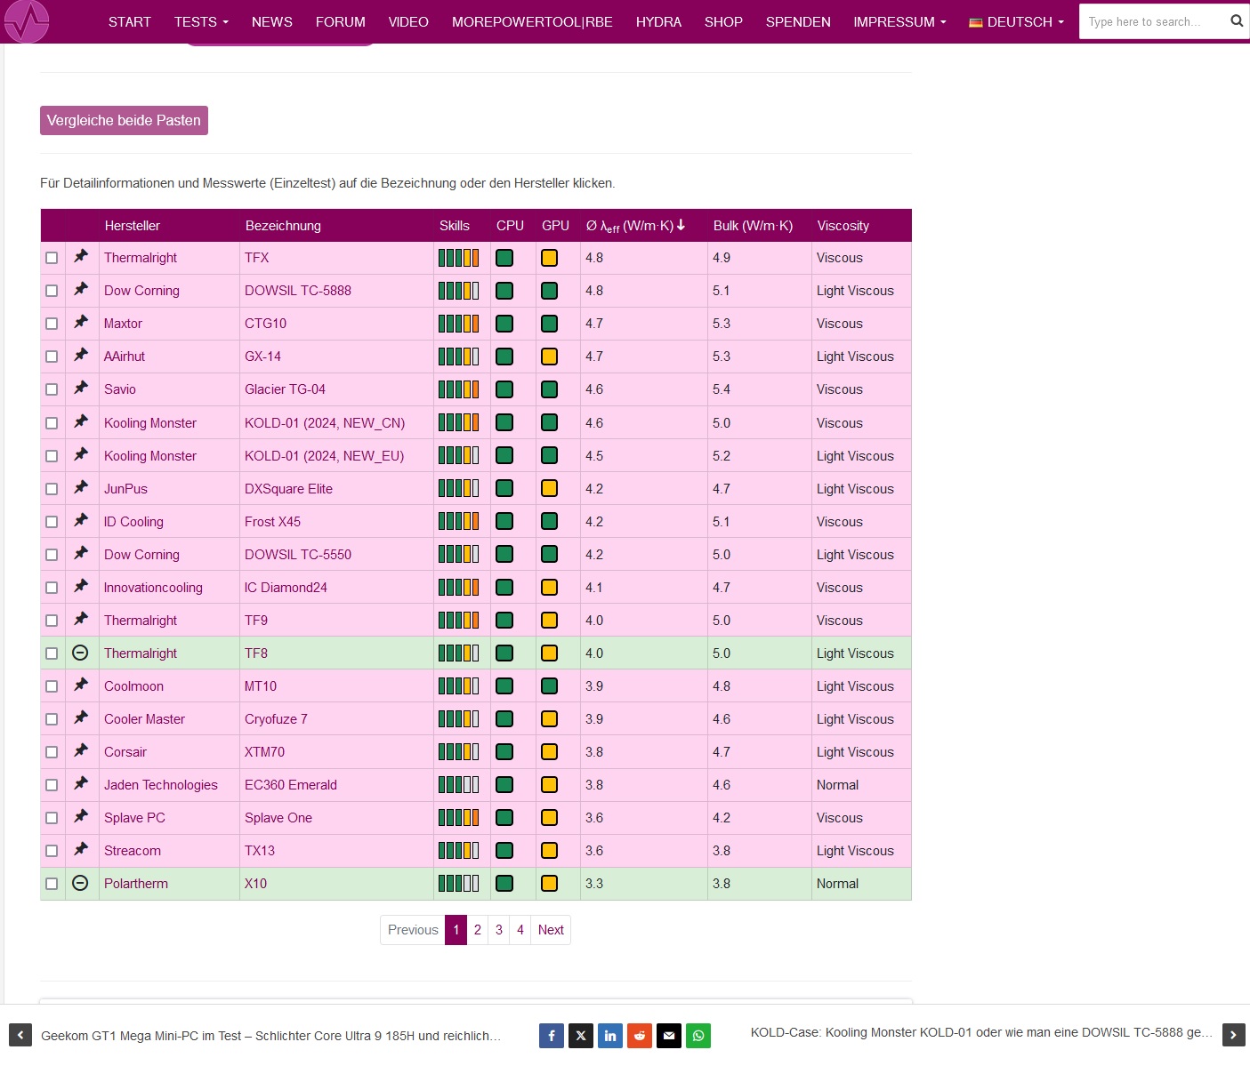Click the circle-minus icon for Thermalright TF8
This screenshot has width=1250, height=1066.
tap(80, 653)
